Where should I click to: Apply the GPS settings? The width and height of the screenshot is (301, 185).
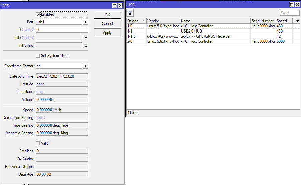coord(107,33)
